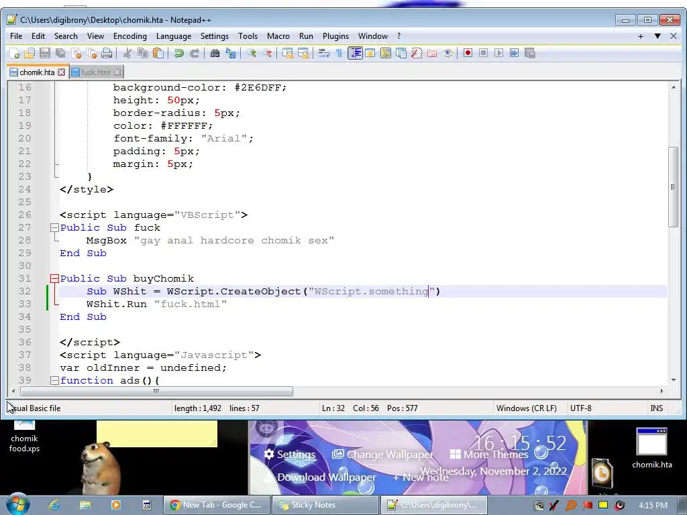The image size is (687, 515).
Task: Zoom in with the magnifier plus icon
Action: click(252, 53)
